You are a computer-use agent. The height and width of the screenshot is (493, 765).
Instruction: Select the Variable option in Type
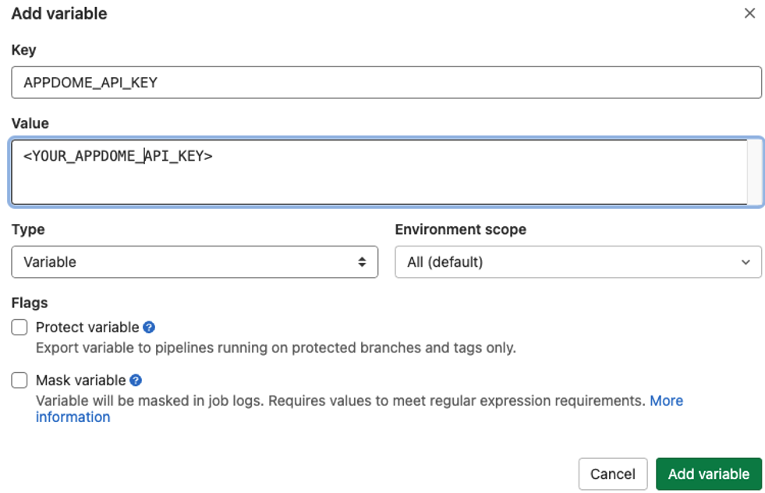point(195,262)
